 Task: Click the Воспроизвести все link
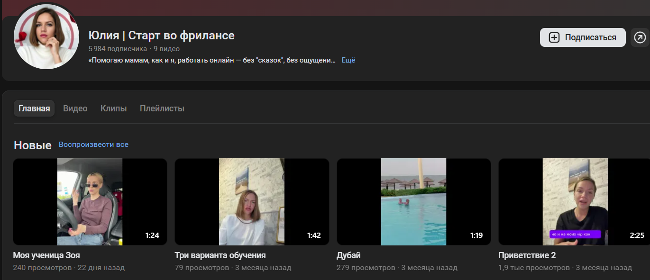tap(93, 145)
